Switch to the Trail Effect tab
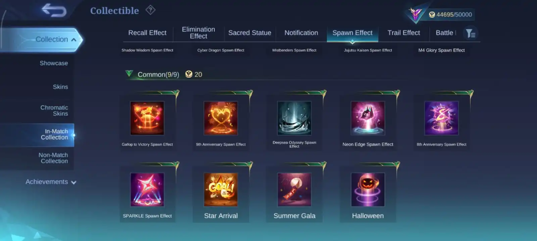Image resolution: width=537 pixels, height=241 pixels. tap(404, 33)
